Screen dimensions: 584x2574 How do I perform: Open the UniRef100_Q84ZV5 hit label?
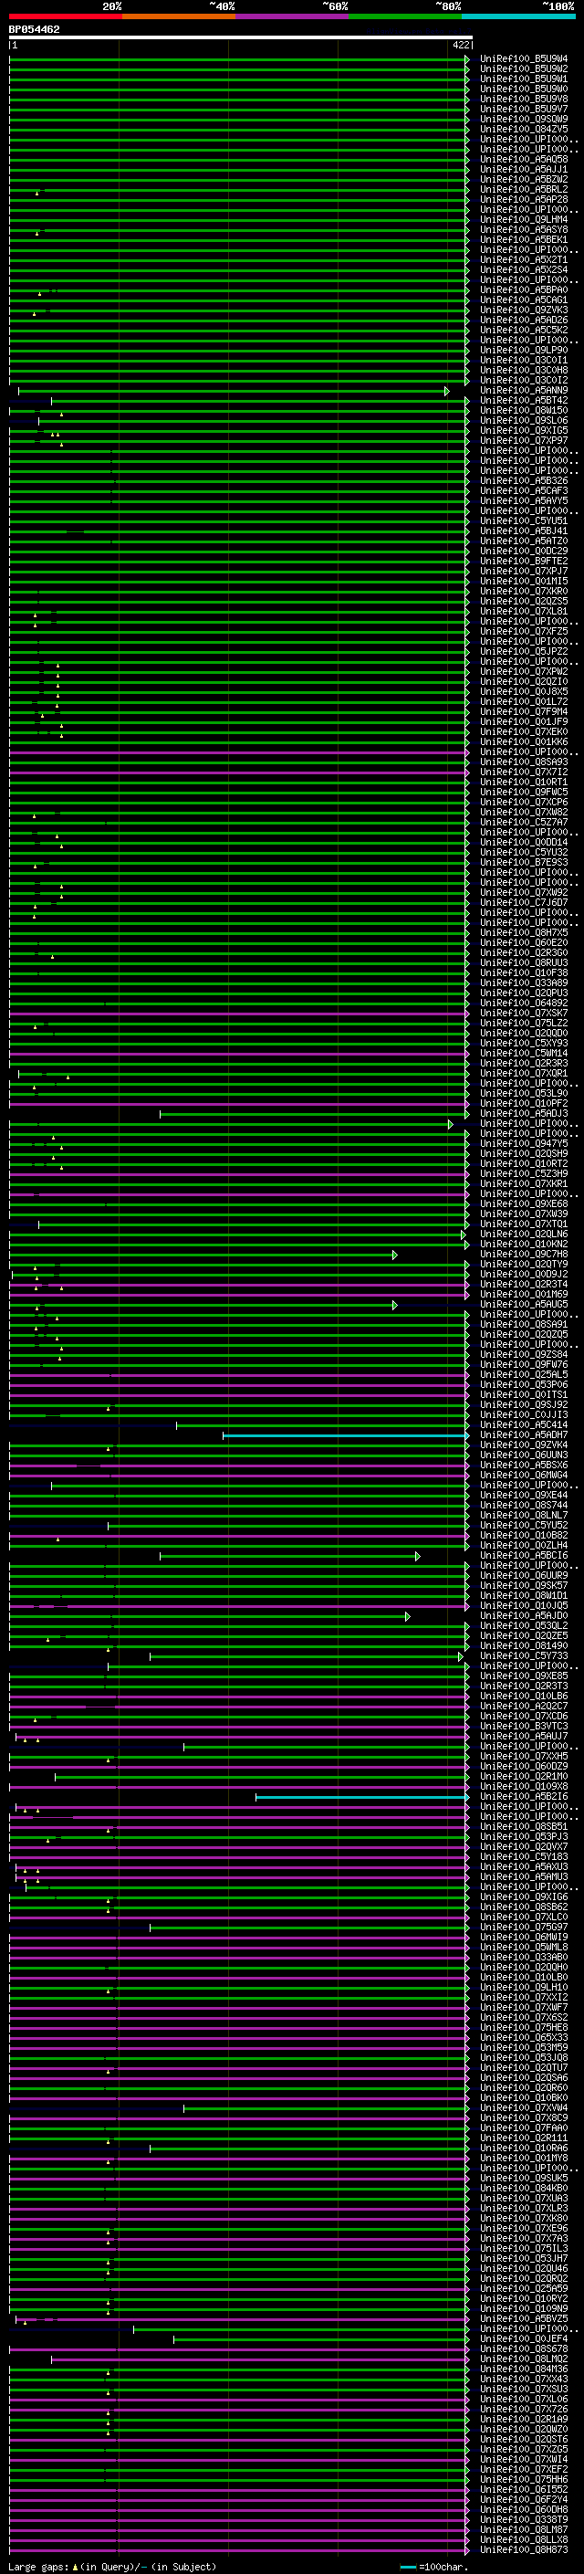(x=524, y=129)
